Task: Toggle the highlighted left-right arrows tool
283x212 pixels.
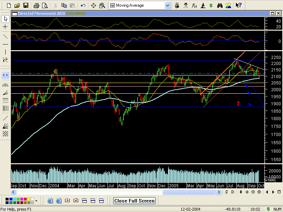Action: pos(5,75)
